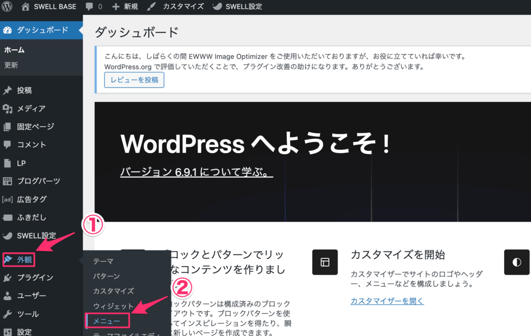Viewport: 531px width, 336px height.
Task: Click the WordPress logo icon in admin bar
Action: pyautogui.click(x=7, y=7)
